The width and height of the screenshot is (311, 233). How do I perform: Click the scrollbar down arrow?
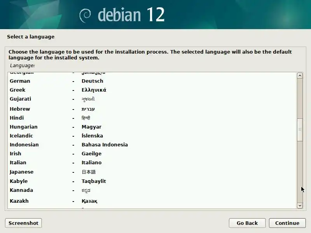coord(300,205)
